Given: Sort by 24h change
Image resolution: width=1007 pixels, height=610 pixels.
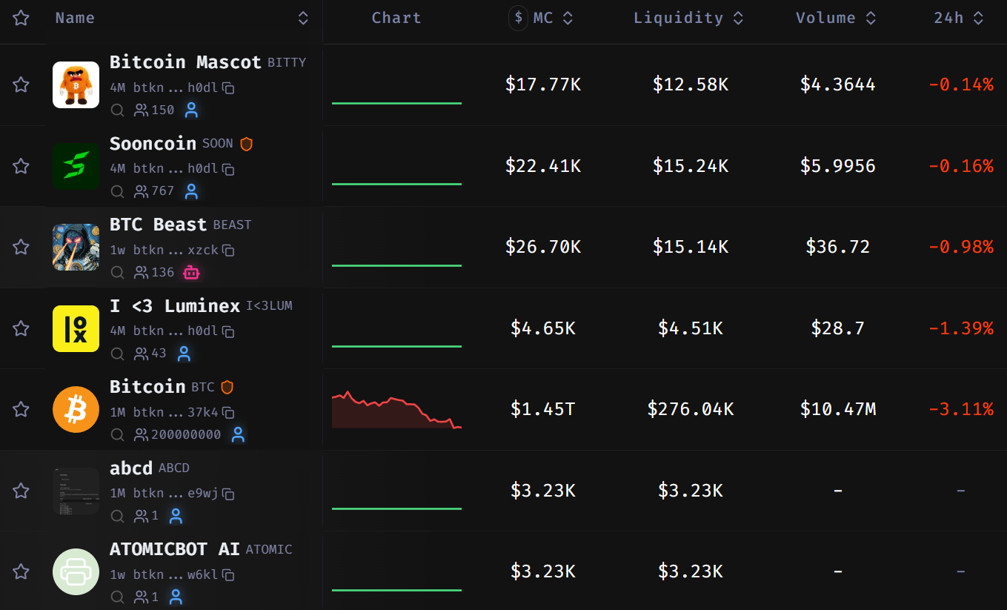Looking at the screenshot, I should [x=978, y=18].
